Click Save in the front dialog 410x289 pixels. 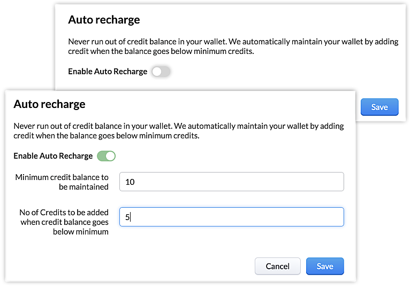[325, 266]
